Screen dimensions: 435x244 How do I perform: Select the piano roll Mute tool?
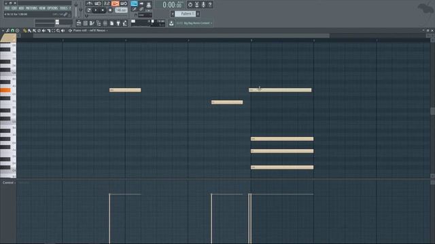pyautogui.click(x=43, y=30)
